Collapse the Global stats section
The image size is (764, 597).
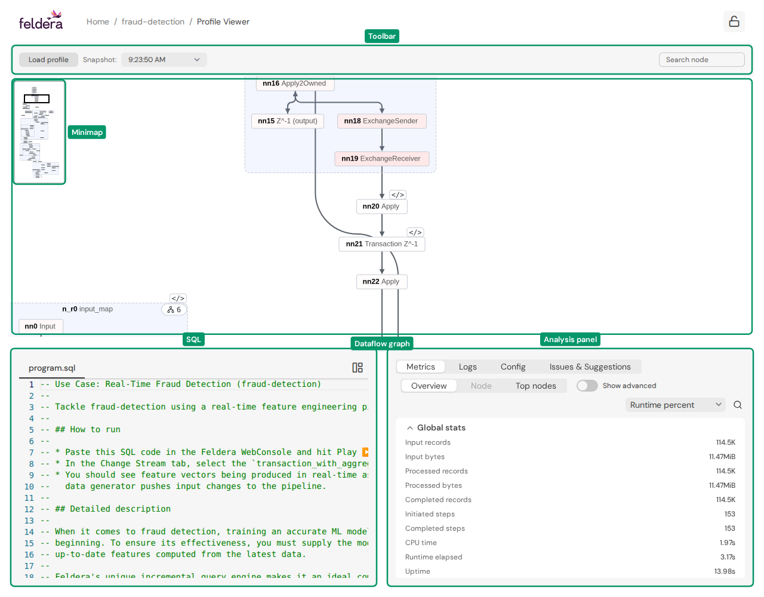click(436, 427)
